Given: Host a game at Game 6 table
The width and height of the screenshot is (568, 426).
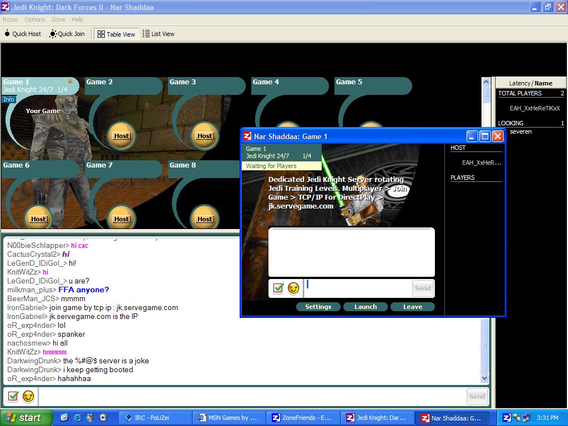Looking at the screenshot, I should coord(38,219).
